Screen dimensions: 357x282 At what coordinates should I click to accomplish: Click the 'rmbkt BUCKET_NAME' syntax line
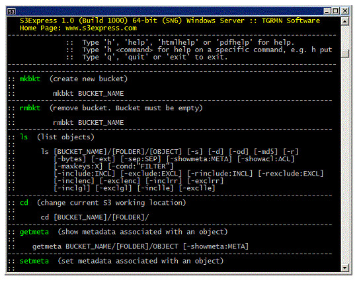point(89,123)
